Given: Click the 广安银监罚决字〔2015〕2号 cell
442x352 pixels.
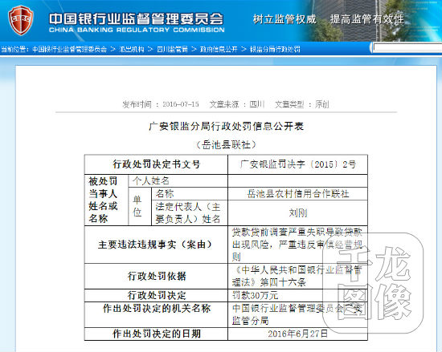Looking at the screenshot, I should 297,164.
